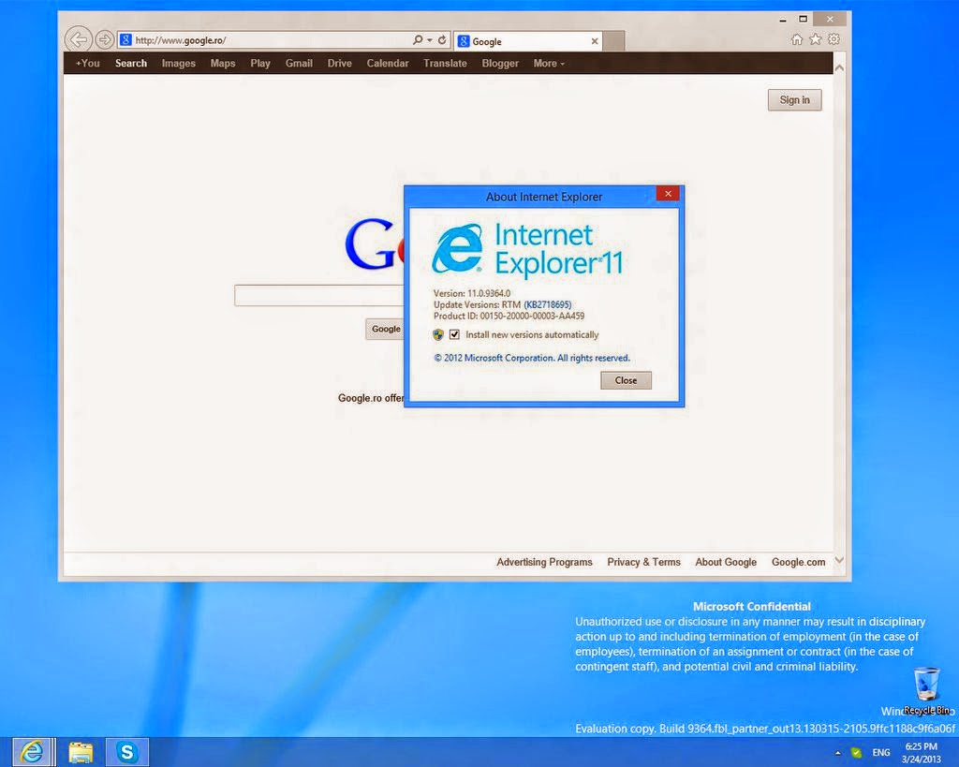Open Google.com footer link

[x=798, y=562]
